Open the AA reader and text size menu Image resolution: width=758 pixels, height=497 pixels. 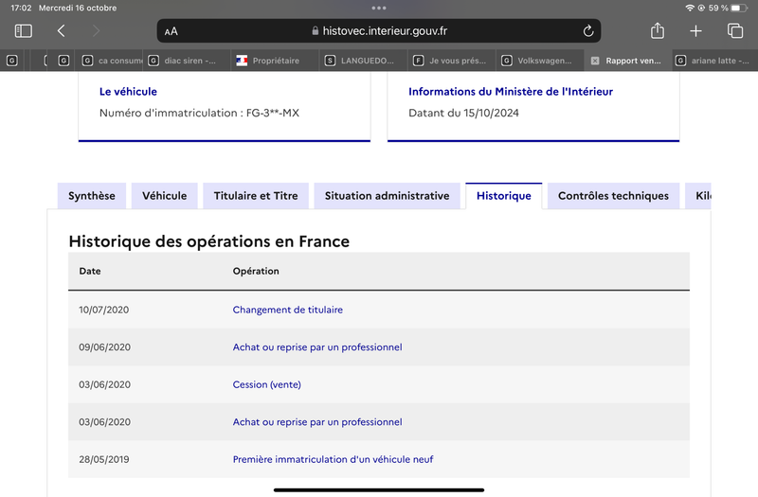pyautogui.click(x=171, y=31)
